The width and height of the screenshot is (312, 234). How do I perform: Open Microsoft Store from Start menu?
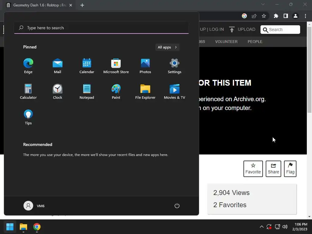(116, 66)
